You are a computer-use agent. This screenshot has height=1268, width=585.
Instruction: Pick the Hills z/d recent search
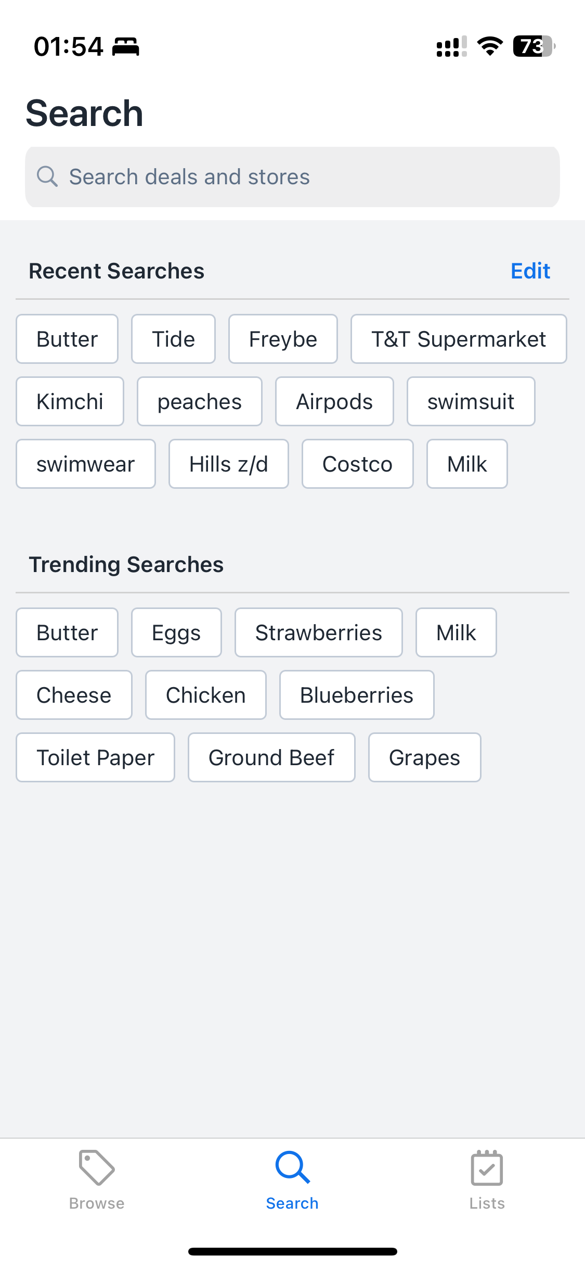pyautogui.click(x=229, y=464)
